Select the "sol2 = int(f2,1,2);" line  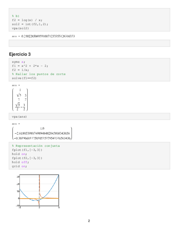click(30, 24)
